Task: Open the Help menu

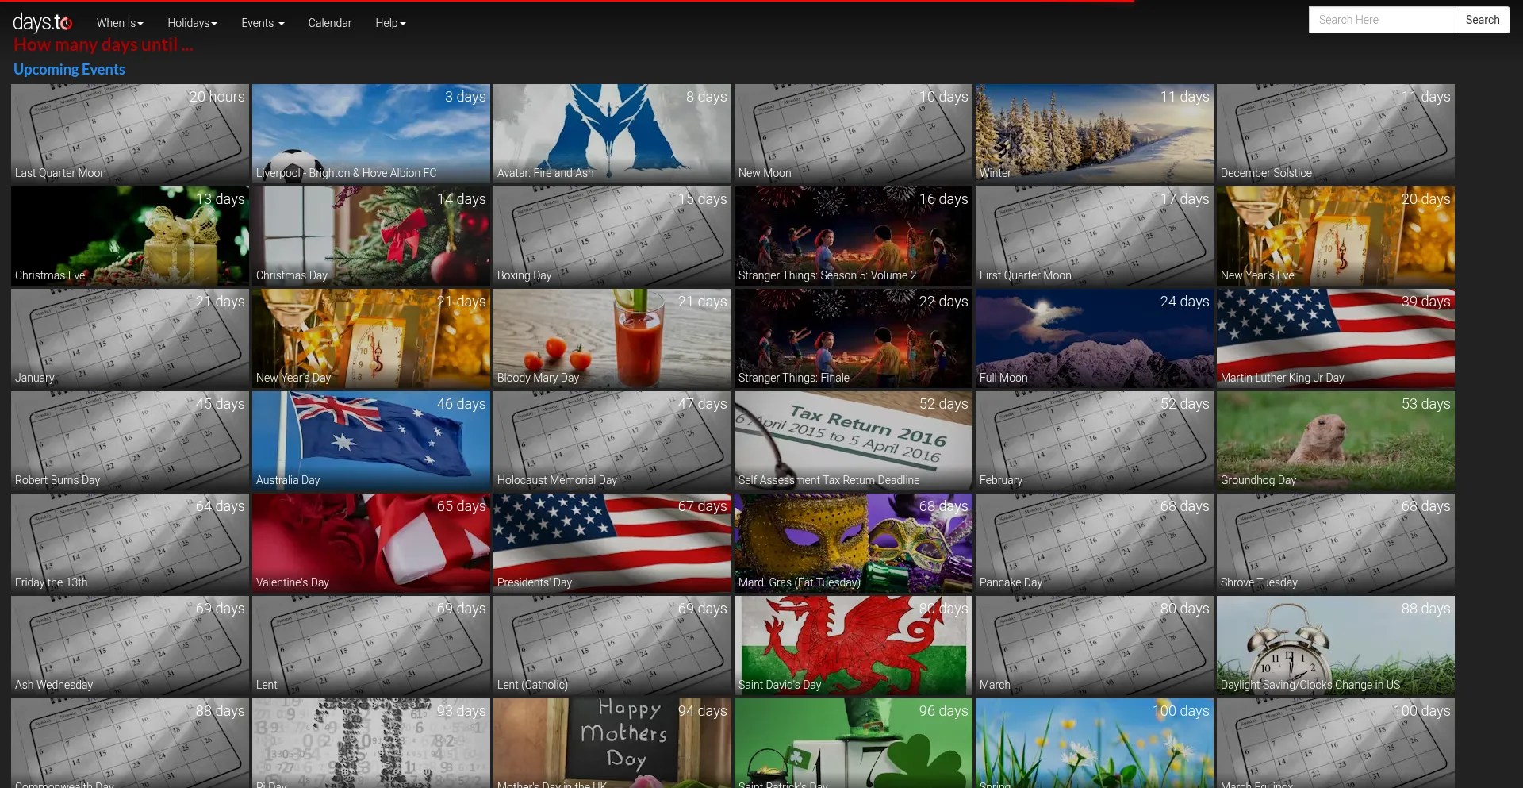Action: [x=390, y=23]
